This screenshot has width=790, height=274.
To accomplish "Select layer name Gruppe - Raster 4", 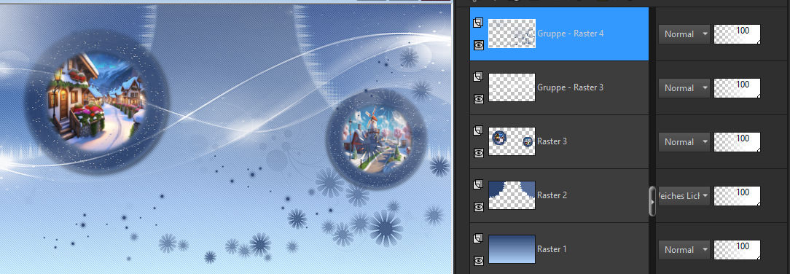I will coord(571,34).
